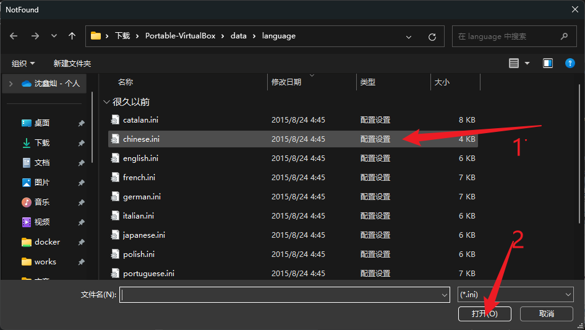Click Portable-VirtualBox in the address path
The image size is (585, 330).
(x=180, y=37)
